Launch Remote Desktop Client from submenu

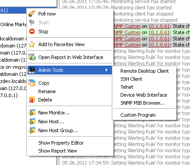coord(144,71)
